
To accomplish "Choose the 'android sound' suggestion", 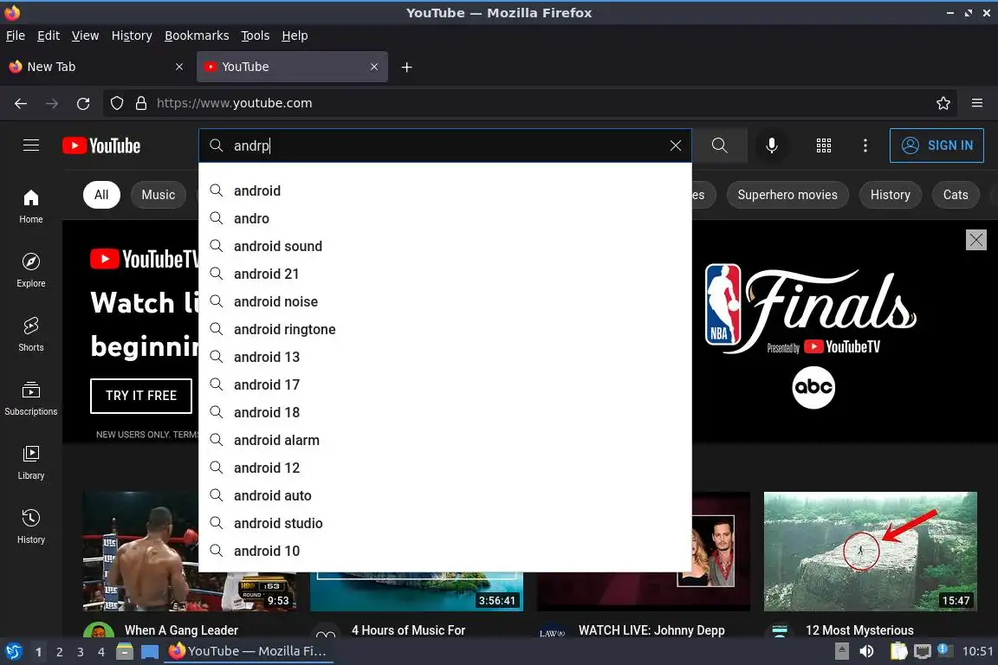I will tap(445, 246).
